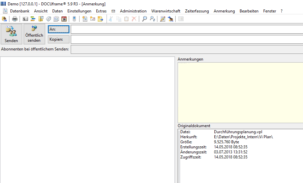Image resolution: width=303 pixels, height=183 pixels.
Task: Click the path E:\Daten\Projekte_Intern\Vi Plan\
Action: point(243,137)
